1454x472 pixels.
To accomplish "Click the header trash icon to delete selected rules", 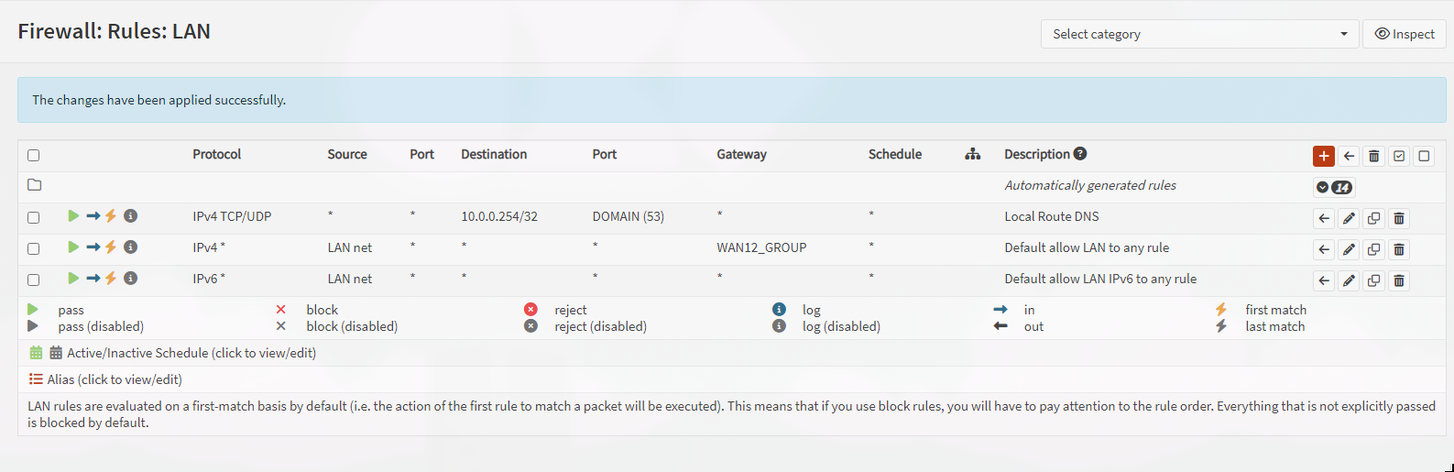I will click(x=1373, y=156).
